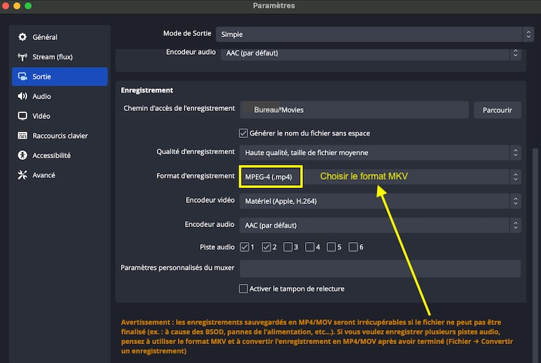
Task: Uncheck audio track 2 checkbox
Action: pyautogui.click(x=266, y=247)
